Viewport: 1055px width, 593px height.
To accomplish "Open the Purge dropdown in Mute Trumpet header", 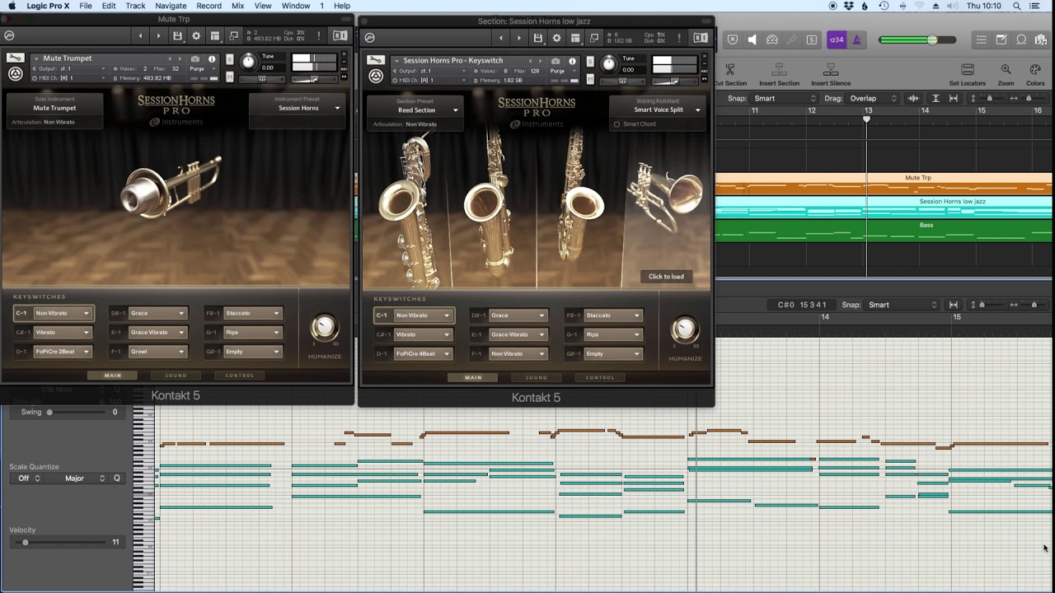I will (x=200, y=68).
